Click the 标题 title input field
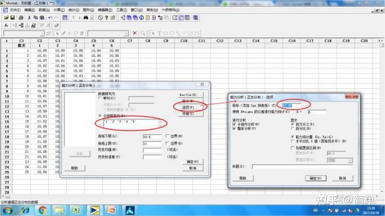This screenshot has width=385, height=216. click(x=302, y=167)
